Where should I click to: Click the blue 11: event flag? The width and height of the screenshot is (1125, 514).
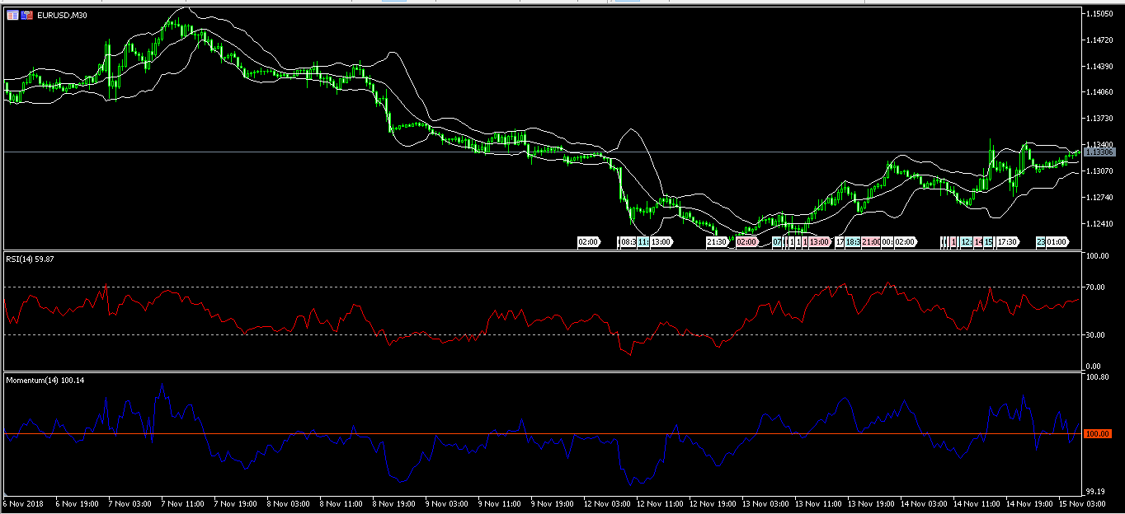click(x=643, y=242)
